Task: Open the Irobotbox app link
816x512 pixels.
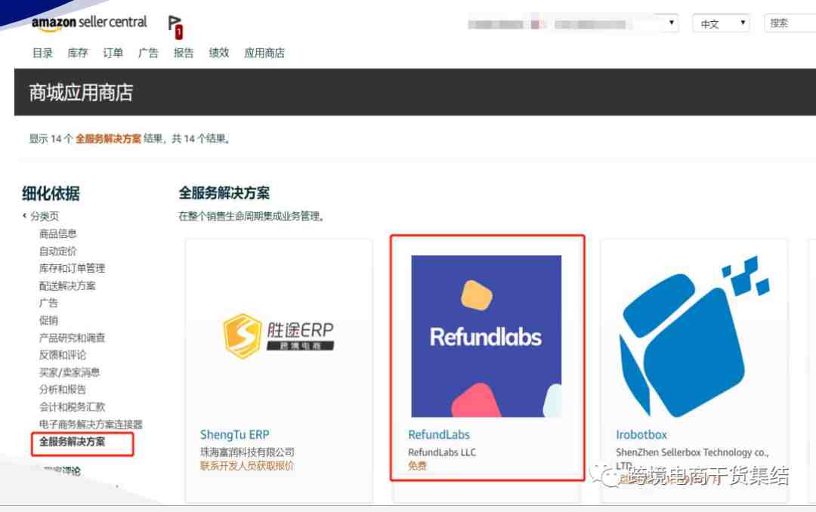Action: pyautogui.click(x=641, y=434)
